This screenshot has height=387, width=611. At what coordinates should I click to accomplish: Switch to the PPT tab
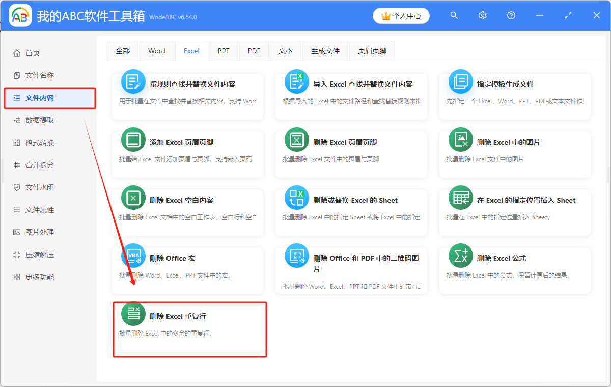pos(224,50)
